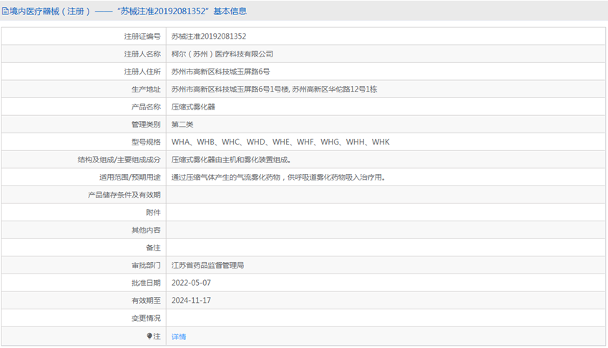Click registrant address 苏州市高新区科技城玉屏路6号

pos(220,72)
